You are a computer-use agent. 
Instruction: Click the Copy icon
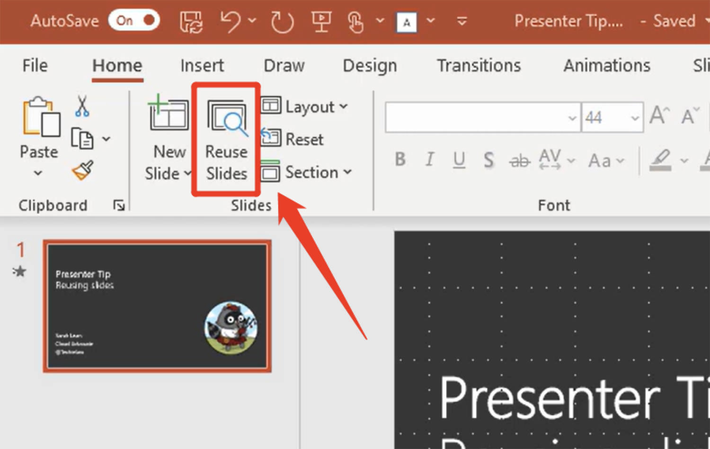pyautogui.click(x=82, y=139)
